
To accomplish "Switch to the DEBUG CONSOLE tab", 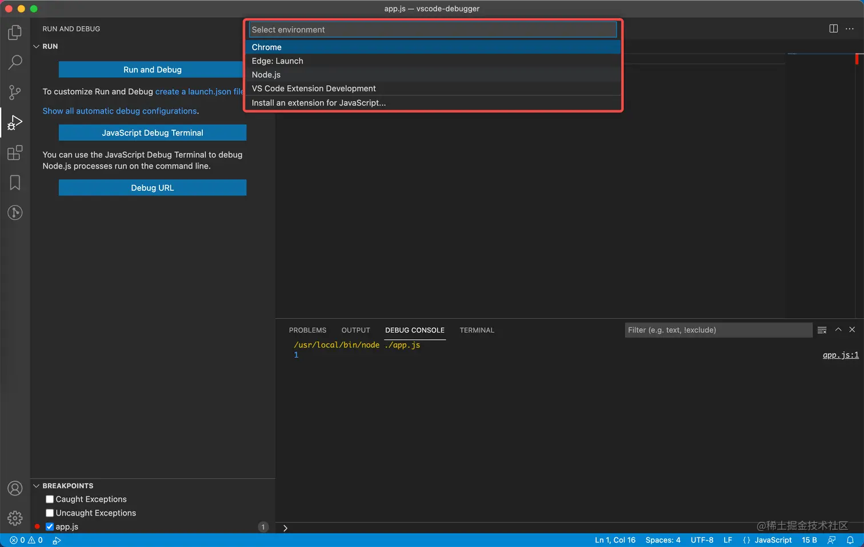I will [414, 330].
